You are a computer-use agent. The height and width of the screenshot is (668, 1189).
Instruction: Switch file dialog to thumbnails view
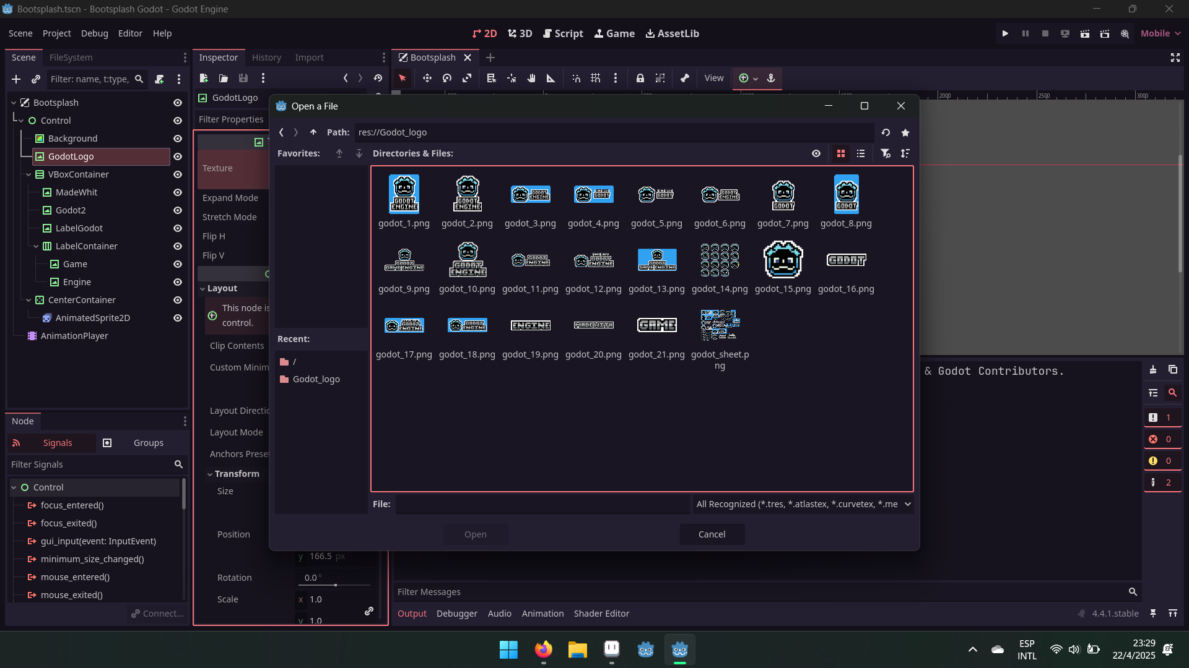(x=841, y=153)
